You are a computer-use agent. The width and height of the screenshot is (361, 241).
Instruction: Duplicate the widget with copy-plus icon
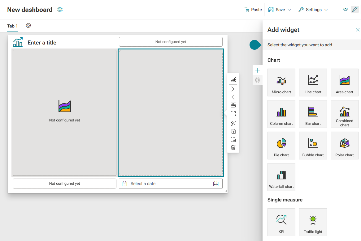coord(233,131)
